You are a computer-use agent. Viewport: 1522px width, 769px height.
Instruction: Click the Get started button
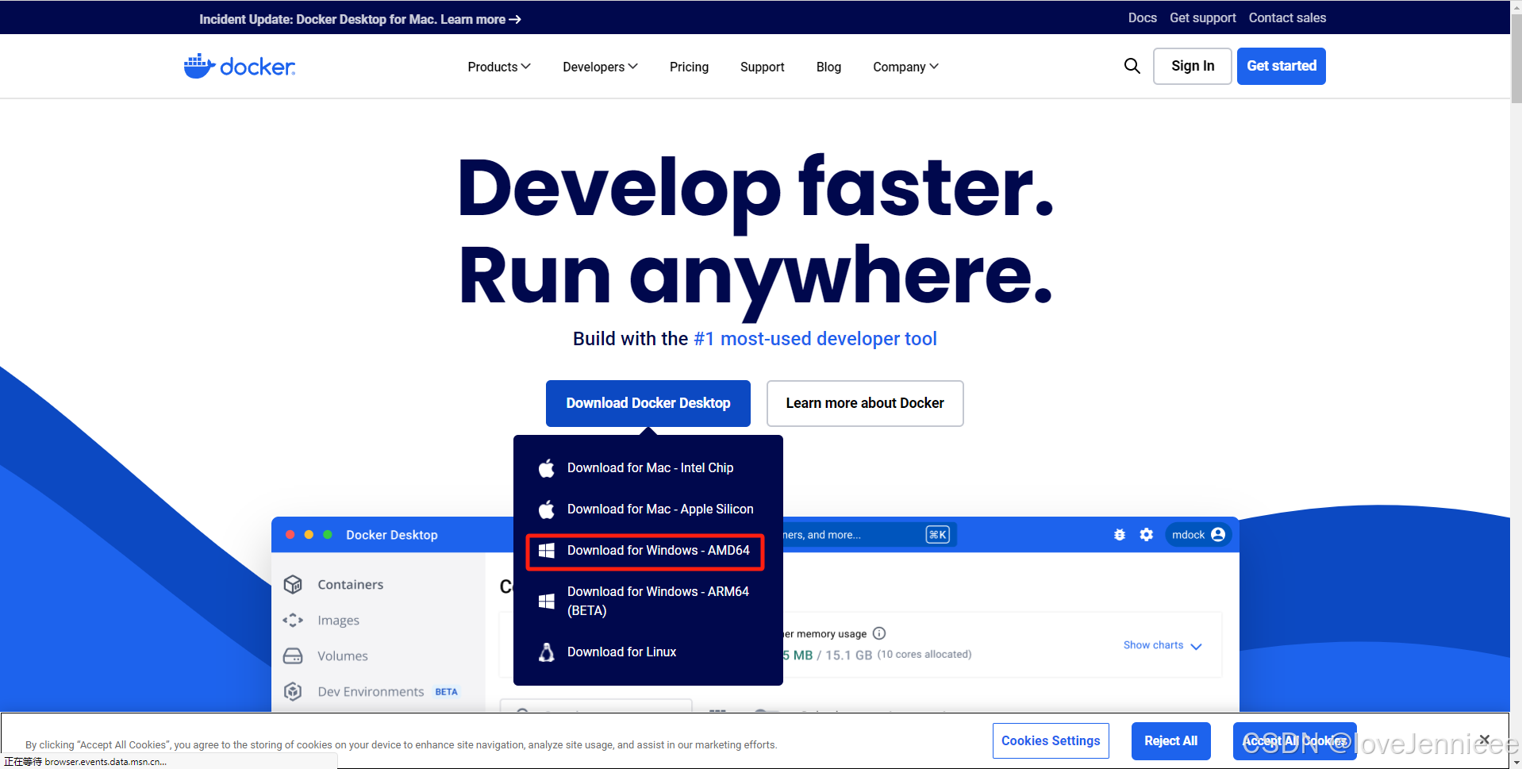[1281, 66]
